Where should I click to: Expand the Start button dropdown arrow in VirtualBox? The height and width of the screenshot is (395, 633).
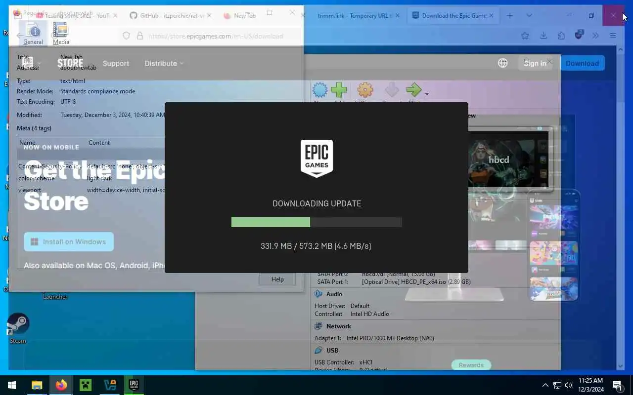pyautogui.click(x=427, y=94)
